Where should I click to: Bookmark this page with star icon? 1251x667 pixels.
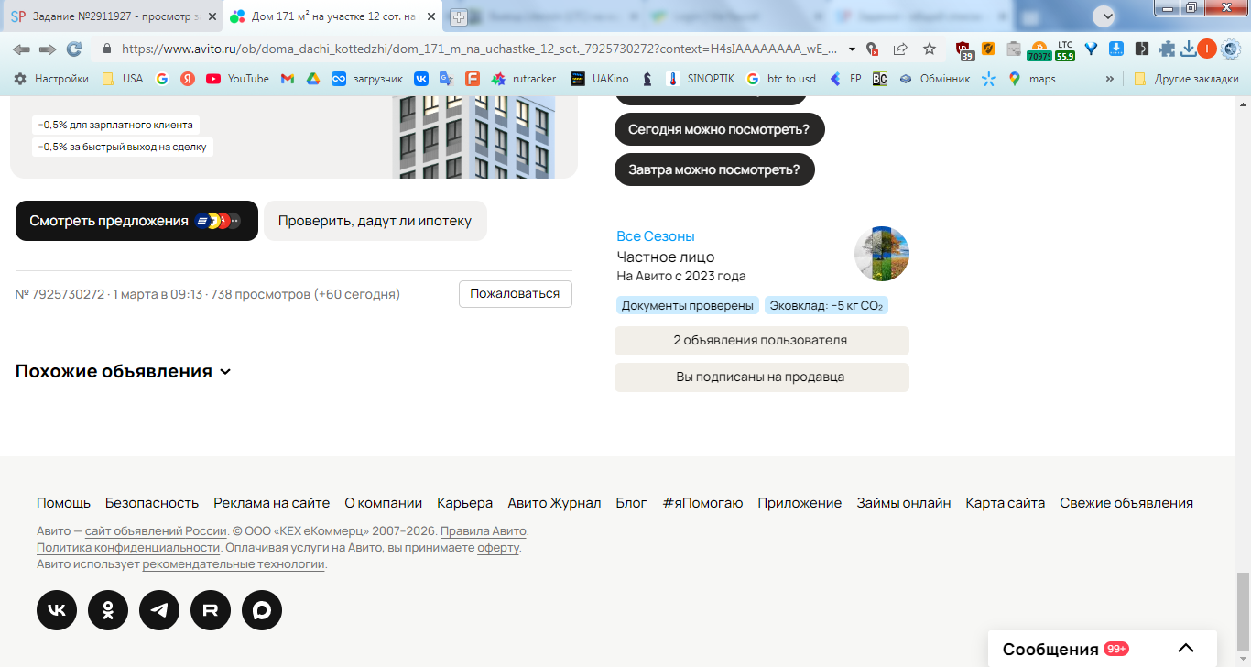click(930, 49)
